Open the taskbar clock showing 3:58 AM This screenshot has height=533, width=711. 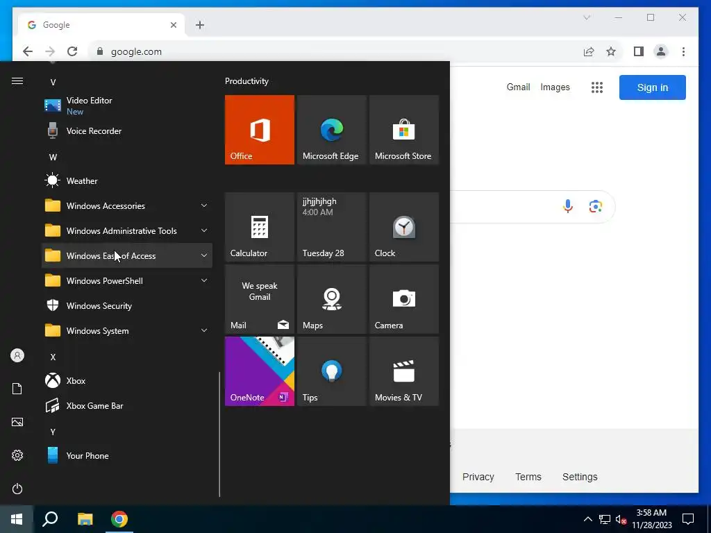tap(651, 519)
